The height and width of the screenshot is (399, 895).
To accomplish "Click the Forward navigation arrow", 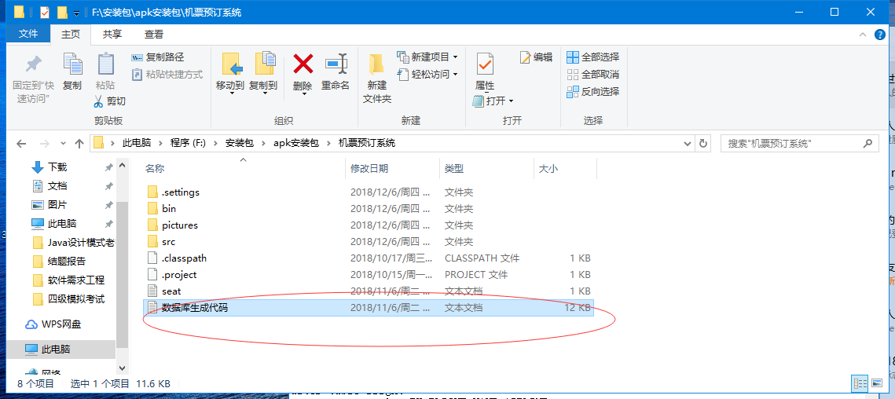I will [44, 143].
